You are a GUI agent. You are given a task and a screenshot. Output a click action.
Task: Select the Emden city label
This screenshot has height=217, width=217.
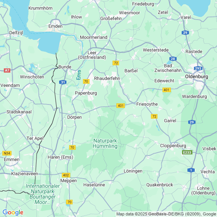tap(55, 26)
